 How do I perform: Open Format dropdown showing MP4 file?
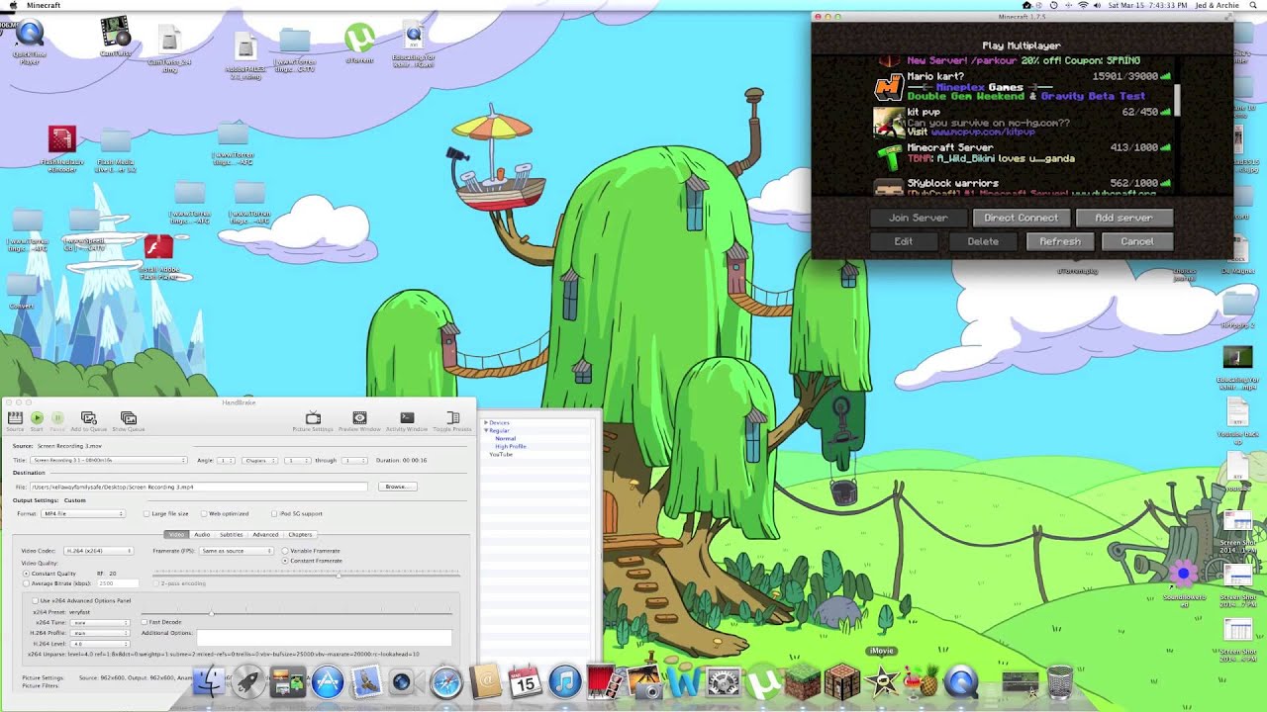click(83, 514)
